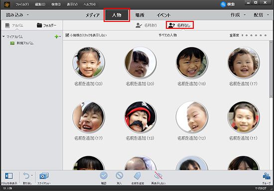Select the face stack with 20 photos
The width and height of the screenshot is (274, 191).
[x=140, y=62]
